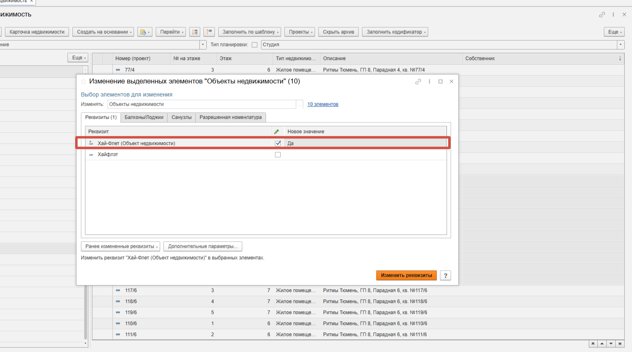Copy link using dialog's chain-link icon
This screenshot has width=632, height=352.
pos(418,82)
